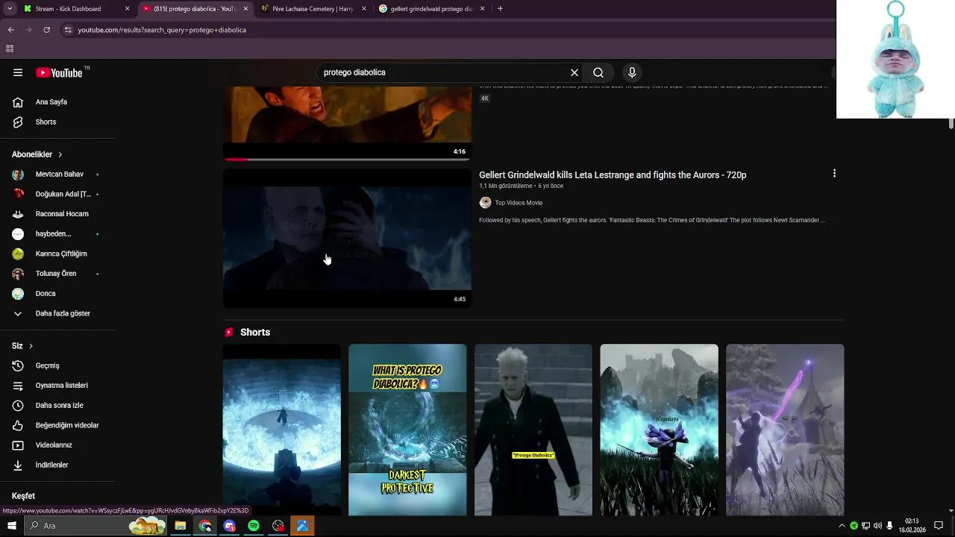
Task: Click the Top Videos Movie channel avatar
Action: (x=485, y=203)
